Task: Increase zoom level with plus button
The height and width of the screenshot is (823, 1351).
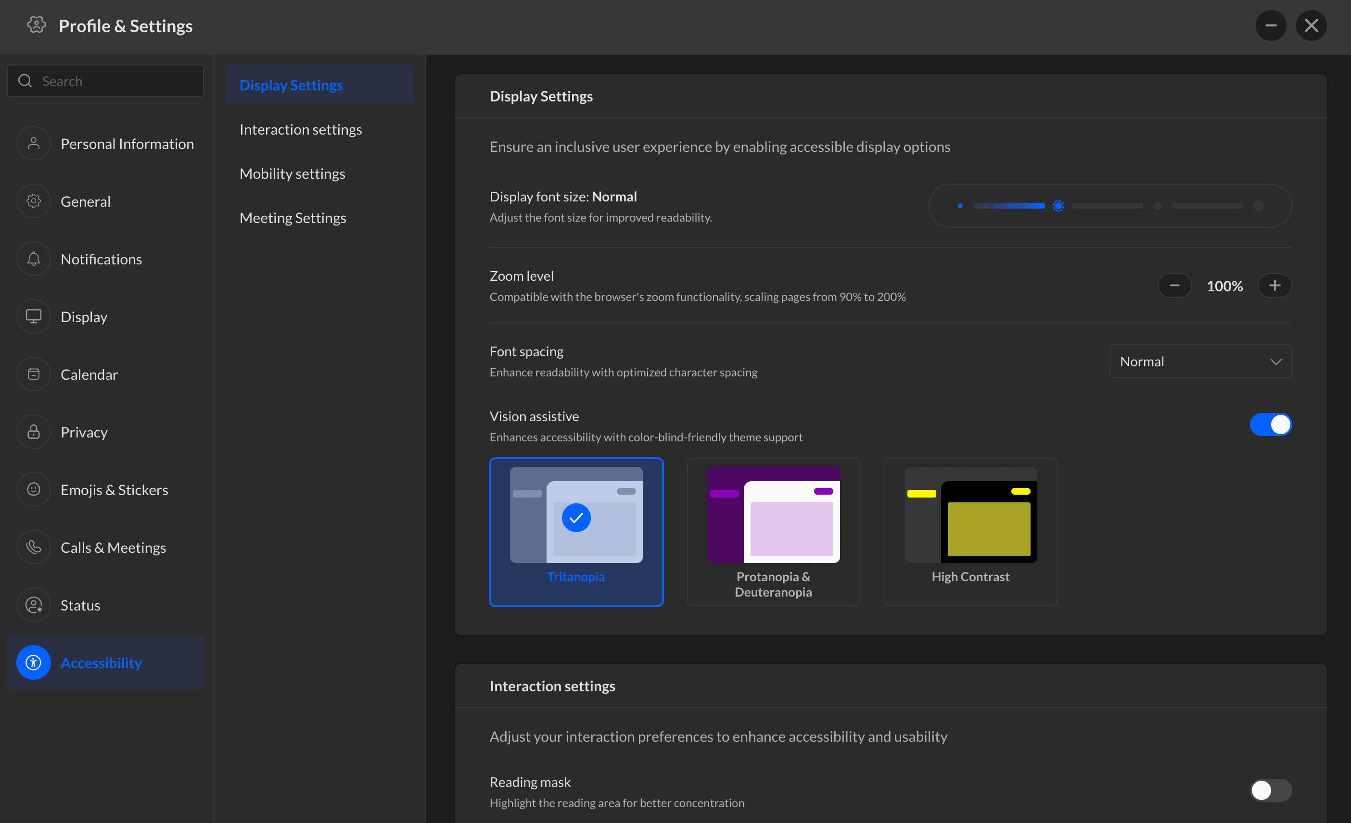Action: pyautogui.click(x=1275, y=286)
